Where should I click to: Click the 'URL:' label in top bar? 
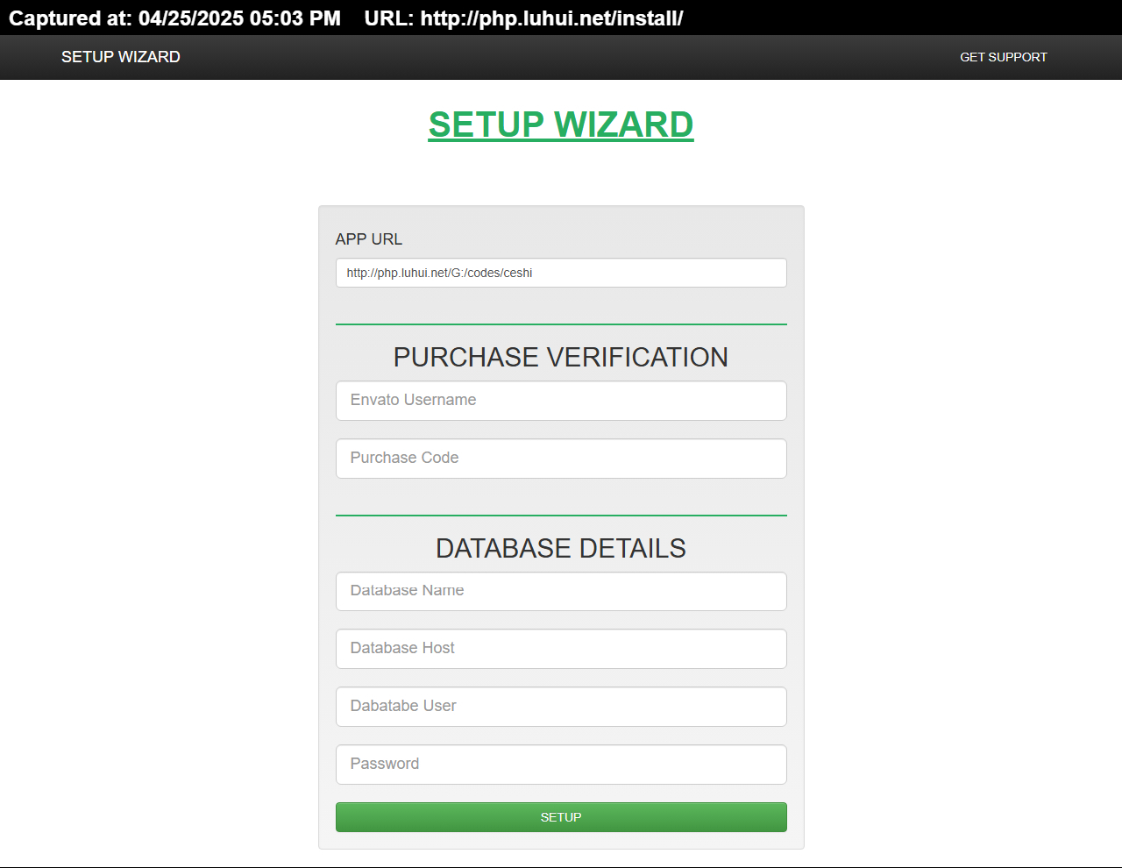389,18
